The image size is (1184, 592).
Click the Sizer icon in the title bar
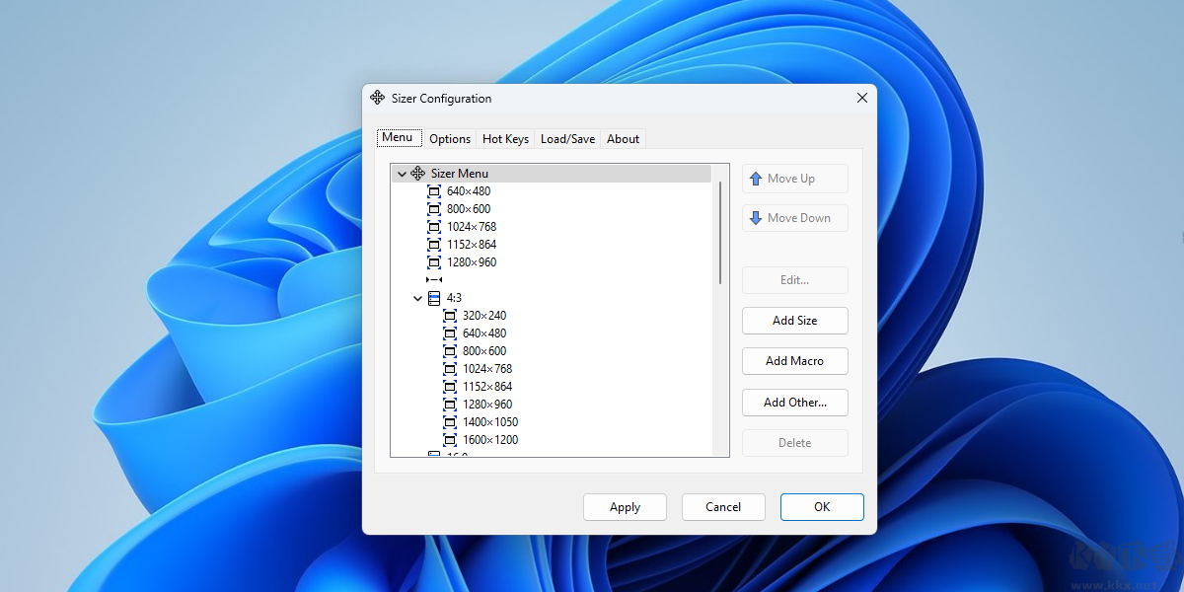pyautogui.click(x=377, y=98)
